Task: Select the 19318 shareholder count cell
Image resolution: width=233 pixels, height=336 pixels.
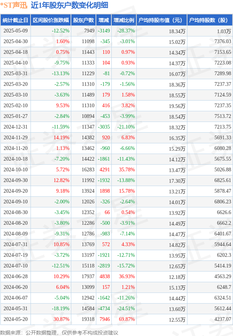Action: tap(88, 319)
